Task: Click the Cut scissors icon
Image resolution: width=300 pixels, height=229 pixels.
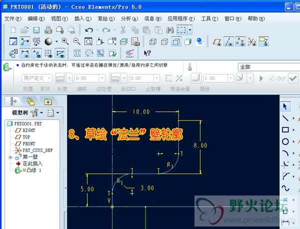Action: pos(123,30)
